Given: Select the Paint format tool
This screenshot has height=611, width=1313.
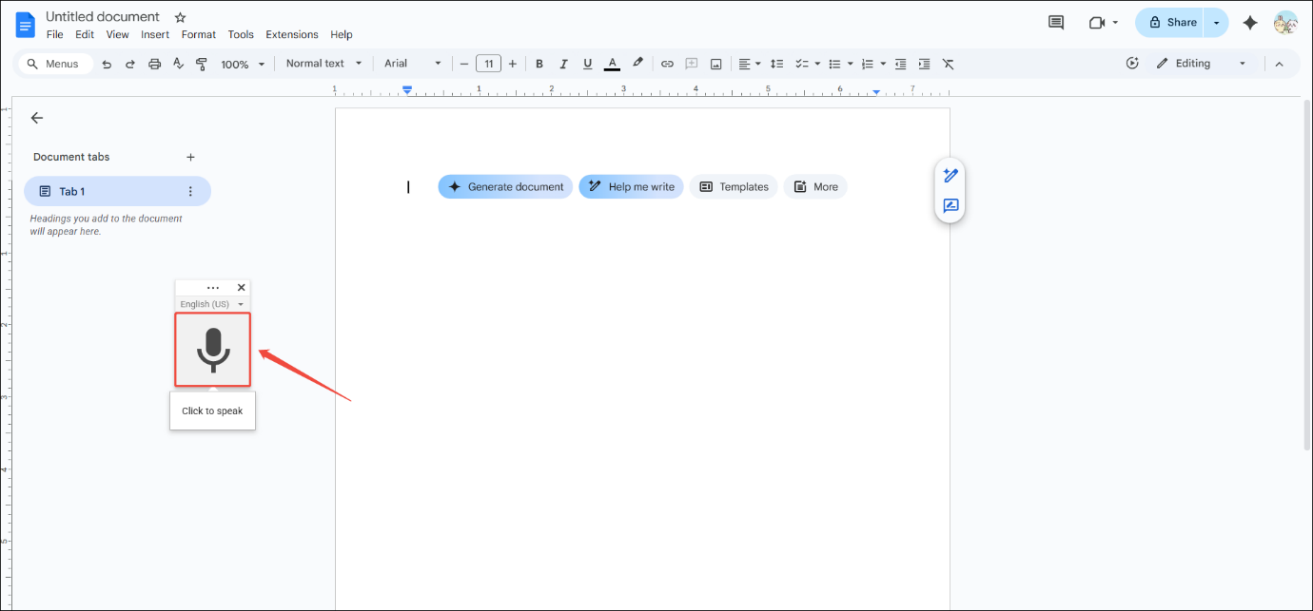Looking at the screenshot, I should point(201,63).
